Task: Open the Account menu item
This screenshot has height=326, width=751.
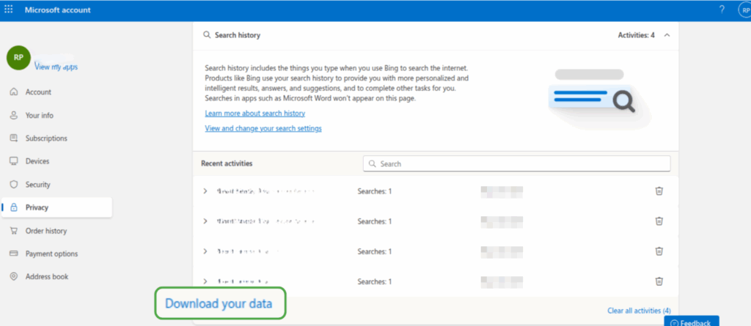Action: [x=38, y=92]
